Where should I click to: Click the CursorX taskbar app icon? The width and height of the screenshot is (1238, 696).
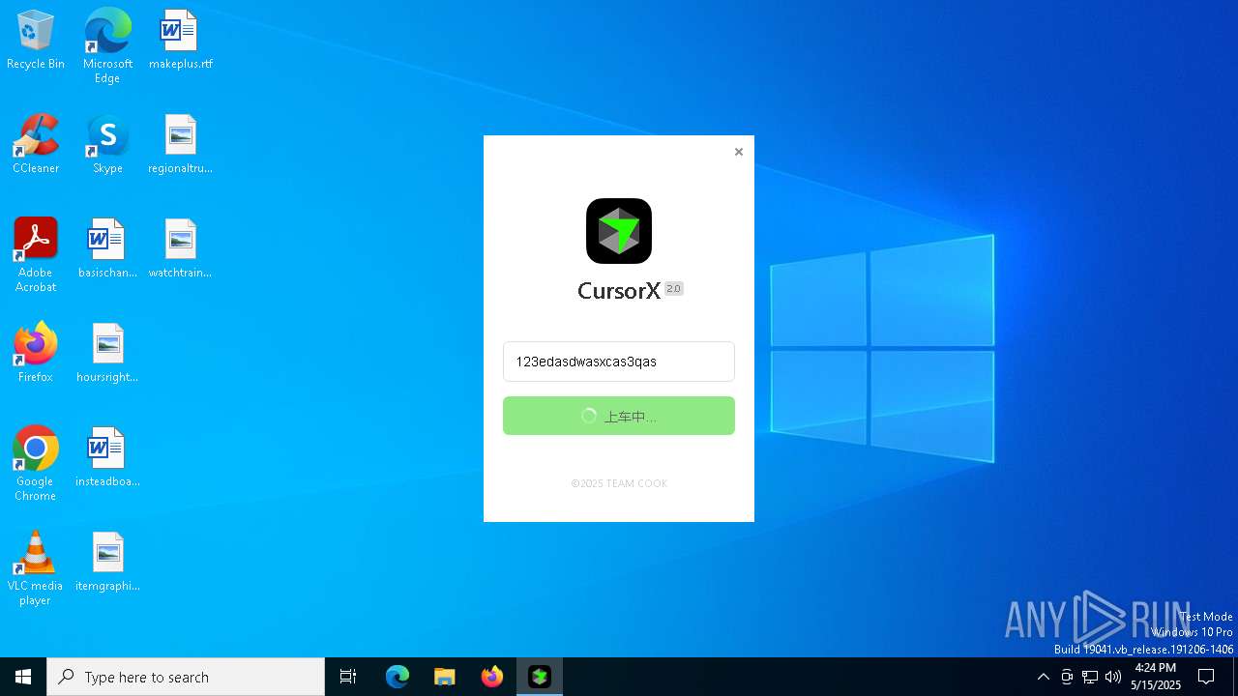click(540, 677)
